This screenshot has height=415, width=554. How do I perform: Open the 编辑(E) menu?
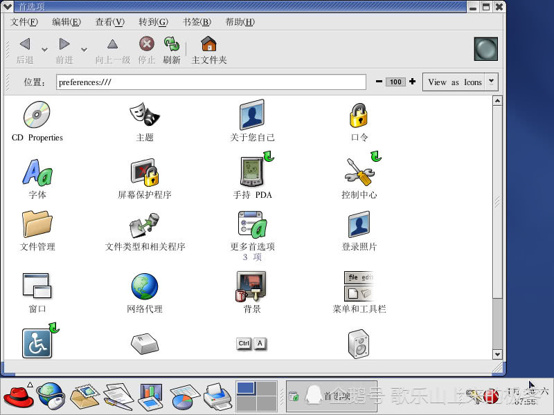pyautogui.click(x=66, y=22)
